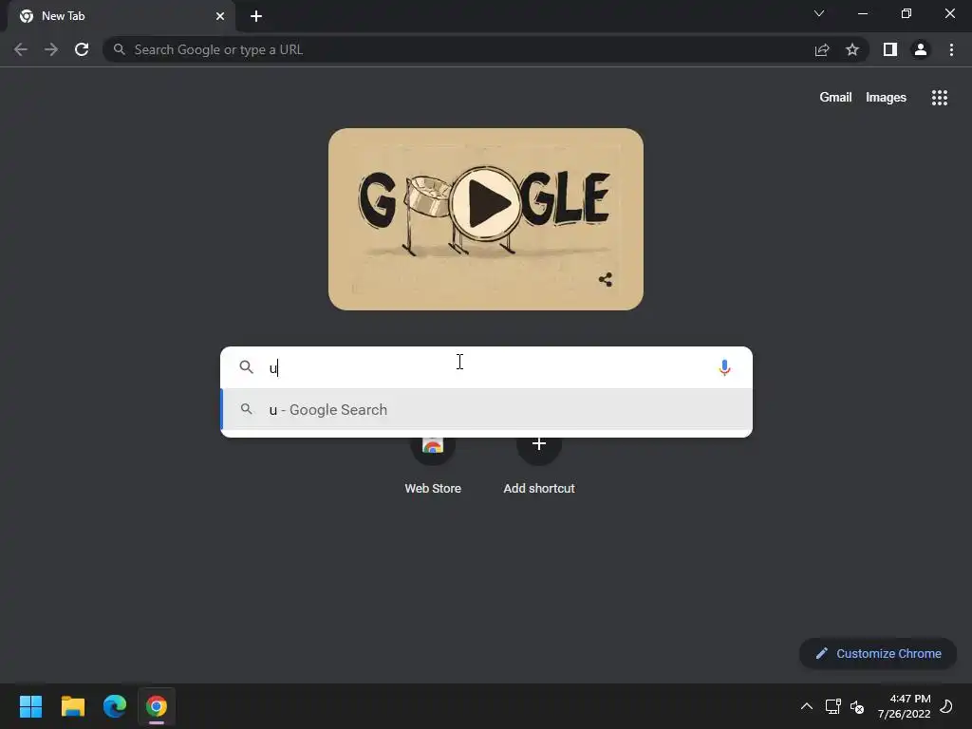The width and height of the screenshot is (972, 729).
Task: Select the New Tab browser tab
Action: [121, 16]
